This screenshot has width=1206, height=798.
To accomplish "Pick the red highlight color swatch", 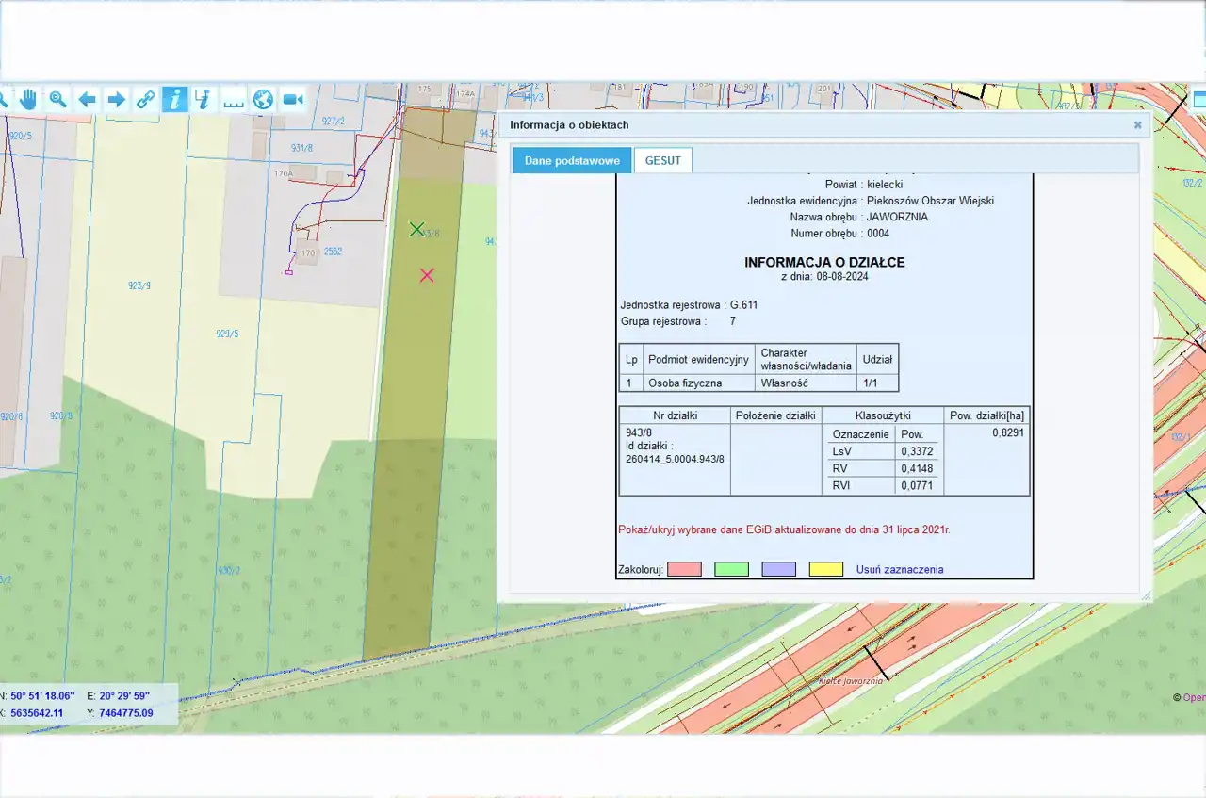I will coord(685,569).
